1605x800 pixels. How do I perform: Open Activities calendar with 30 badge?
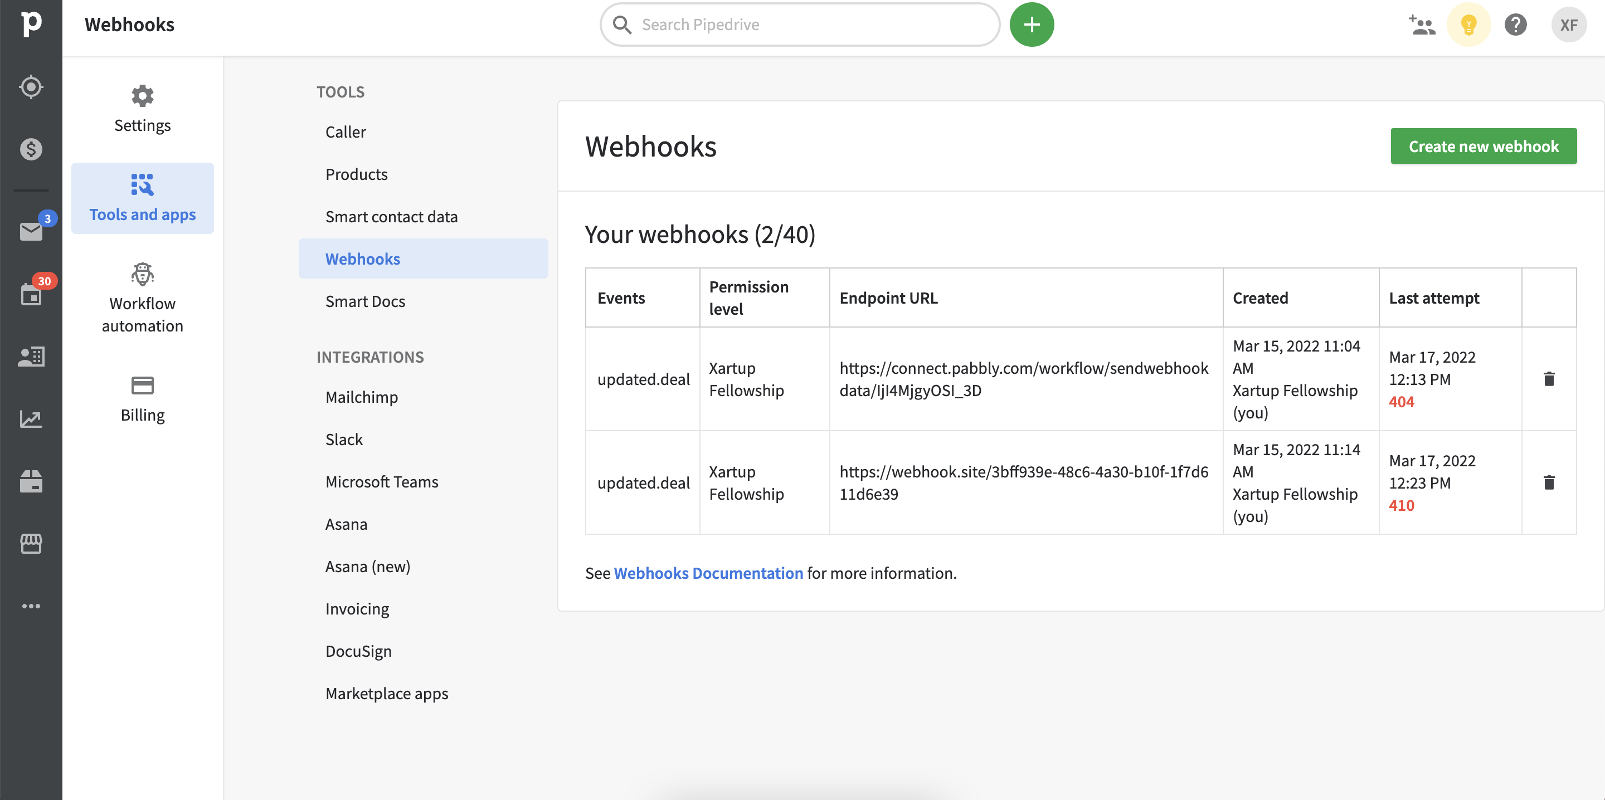pos(31,294)
